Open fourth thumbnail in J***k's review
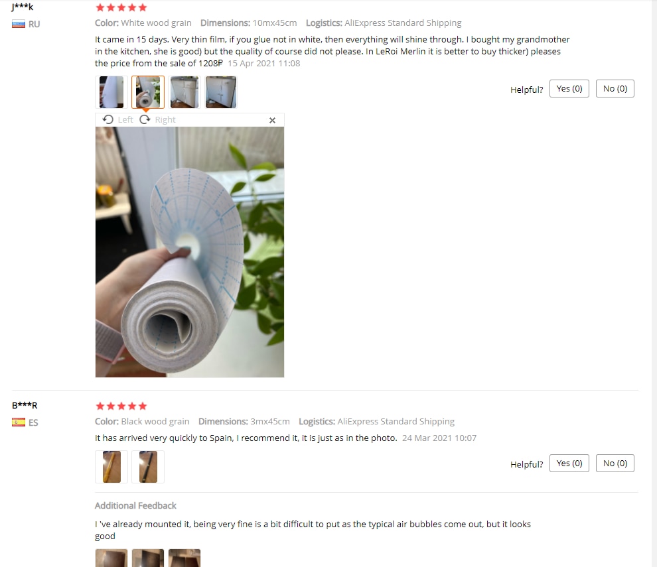657x567 pixels. coord(221,92)
